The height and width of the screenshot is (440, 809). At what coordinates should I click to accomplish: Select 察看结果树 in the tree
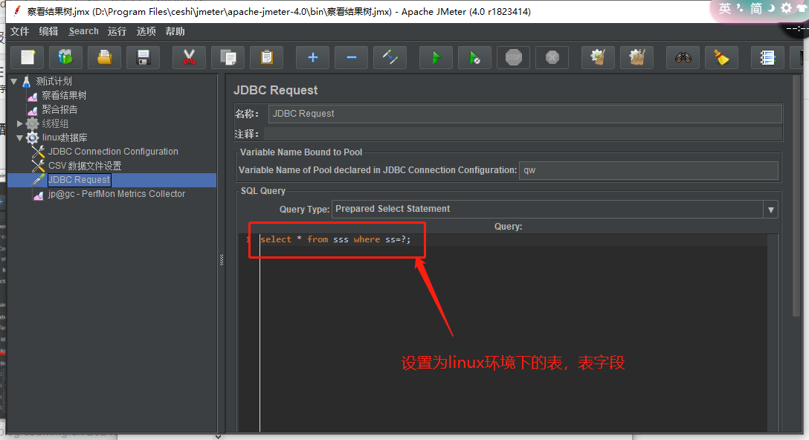click(64, 95)
